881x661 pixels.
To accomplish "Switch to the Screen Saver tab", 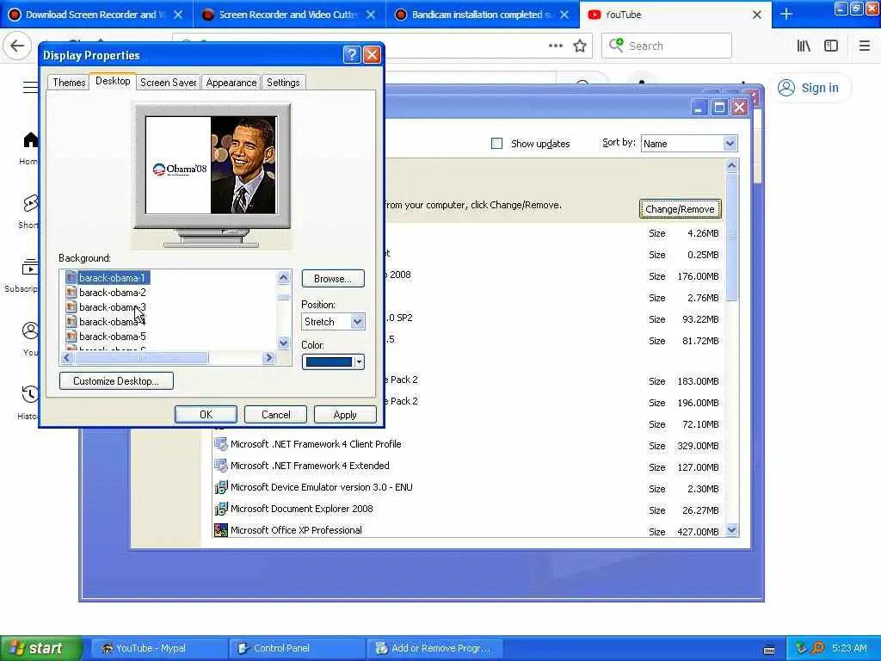I will click(168, 83).
